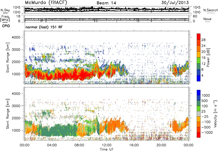Click the 4000 tick in the power panel

(16, 37)
